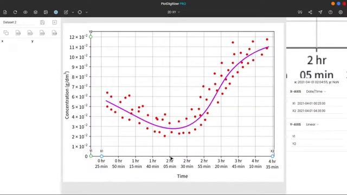Click the copy data icon under Dataset 2
The height and width of the screenshot is (195, 347).
tap(6, 33)
